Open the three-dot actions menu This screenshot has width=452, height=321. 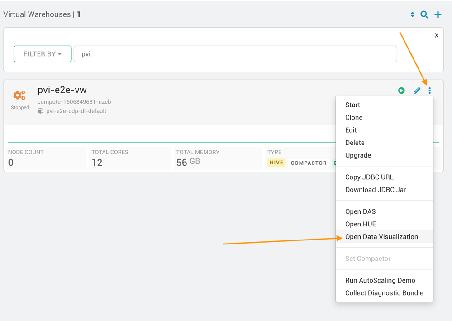tap(430, 91)
